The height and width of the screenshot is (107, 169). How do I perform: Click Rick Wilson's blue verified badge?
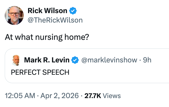pyautogui.click(x=73, y=11)
